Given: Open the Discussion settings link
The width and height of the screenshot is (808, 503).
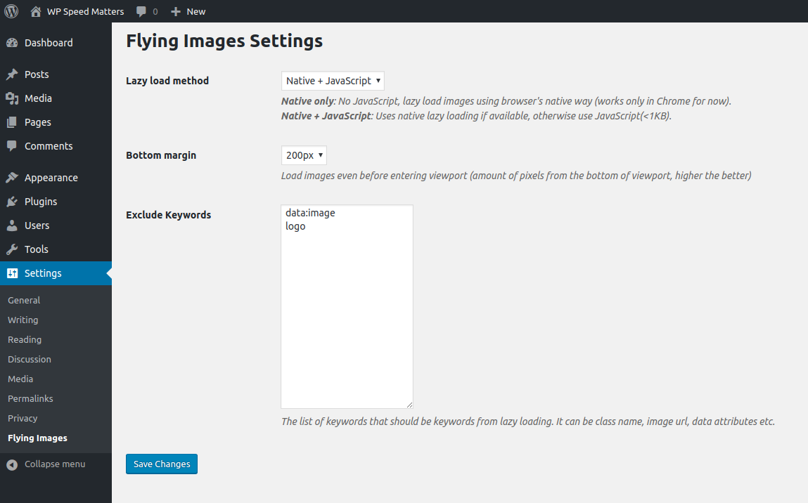Looking at the screenshot, I should tap(30, 359).
